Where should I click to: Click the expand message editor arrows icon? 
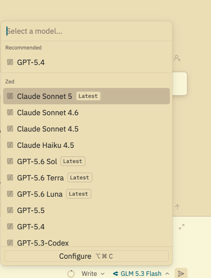pos(182,227)
